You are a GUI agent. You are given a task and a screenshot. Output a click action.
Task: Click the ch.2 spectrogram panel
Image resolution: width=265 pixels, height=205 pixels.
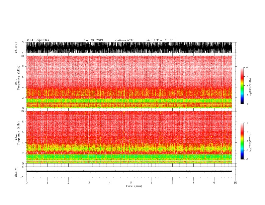129,137
